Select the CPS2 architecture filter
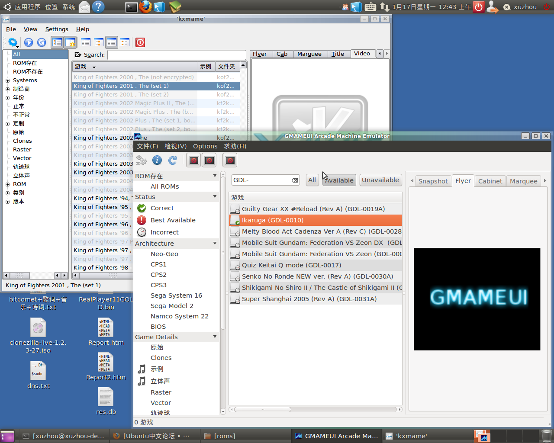The height and width of the screenshot is (443, 554). pos(158,275)
